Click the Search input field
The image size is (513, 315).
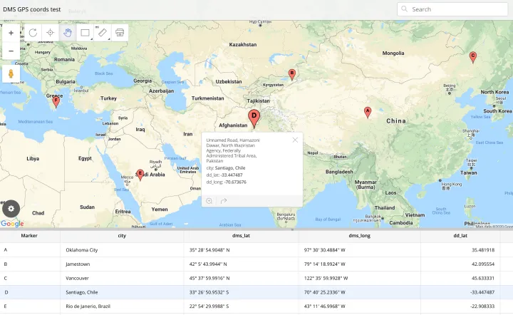(x=456, y=9)
